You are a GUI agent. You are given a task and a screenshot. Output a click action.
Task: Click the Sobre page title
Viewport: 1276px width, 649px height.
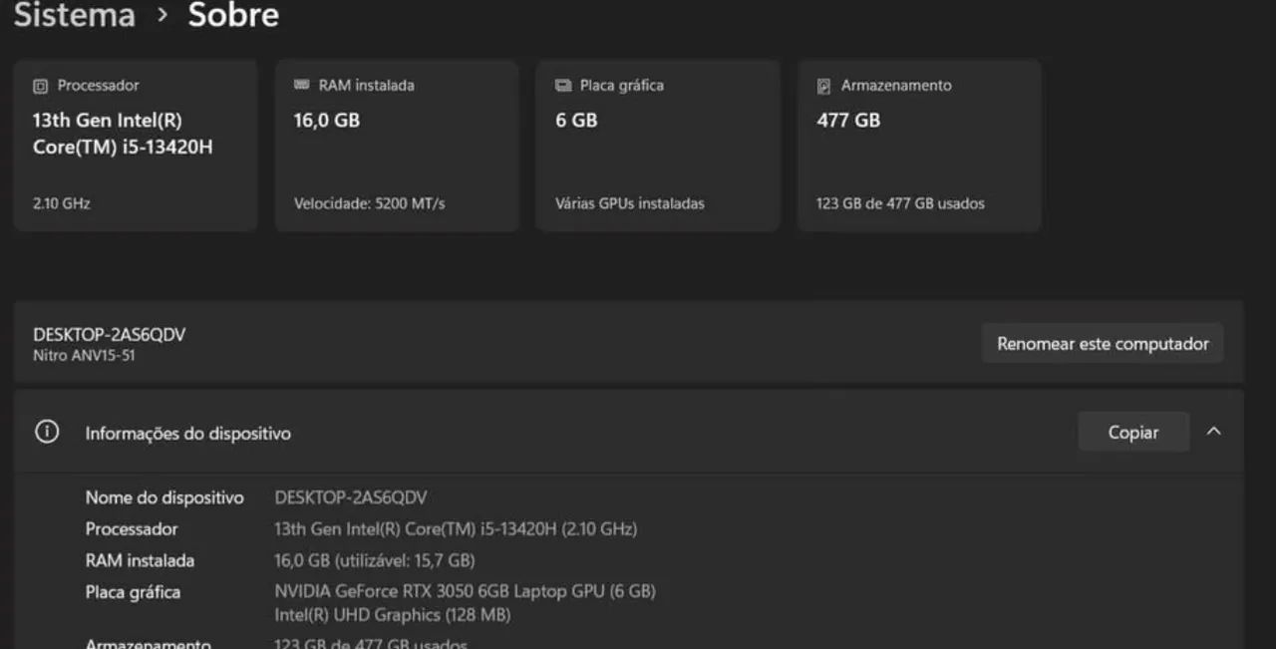(x=233, y=15)
